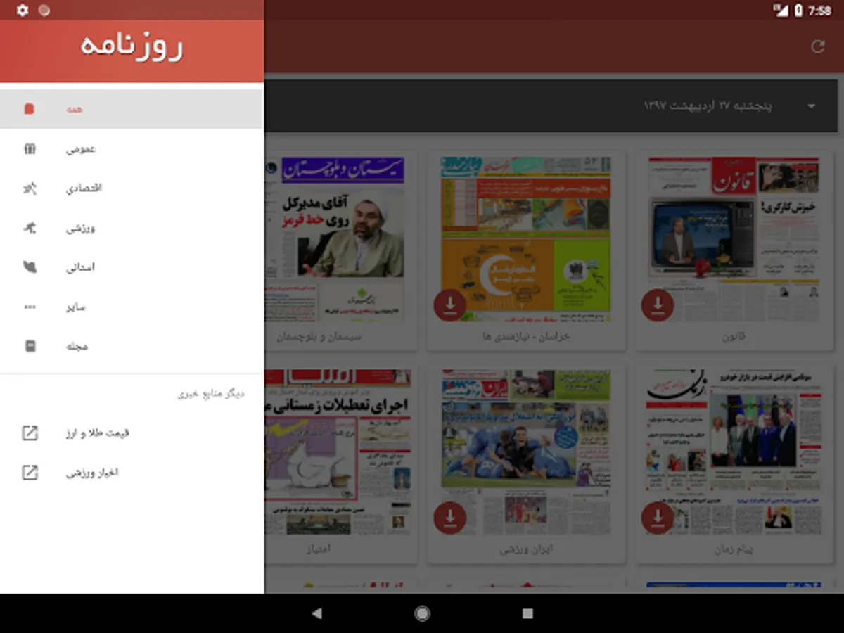Download the ایران ورزشی newspaper
This screenshot has height=633, width=844.
click(x=450, y=518)
